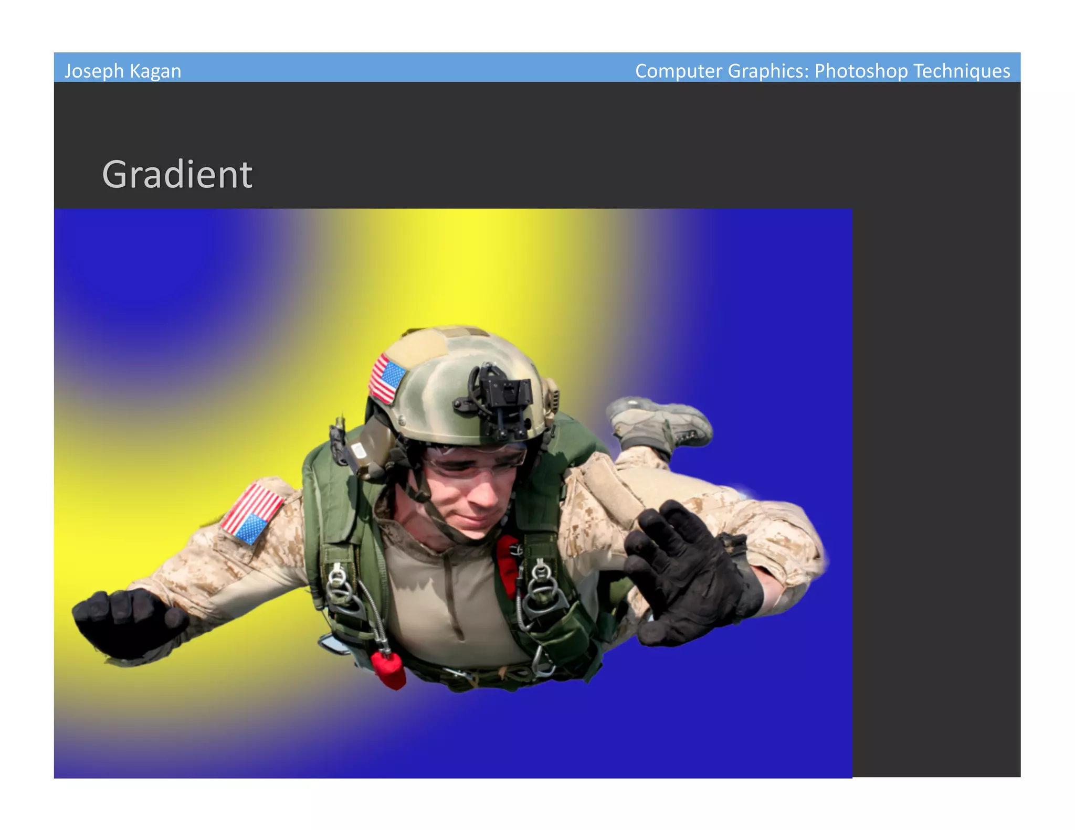Click the flag patch on the sleeve
Image resolution: width=1075 pixels, height=830 pixels.
(x=252, y=513)
